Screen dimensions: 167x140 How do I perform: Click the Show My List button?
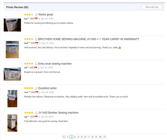[152, 7]
